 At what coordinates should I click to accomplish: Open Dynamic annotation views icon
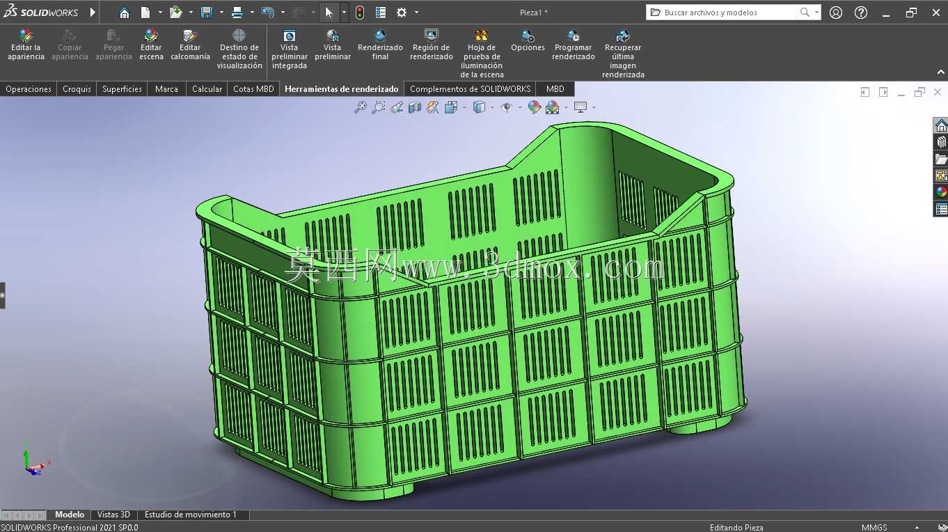[x=433, y=107]
